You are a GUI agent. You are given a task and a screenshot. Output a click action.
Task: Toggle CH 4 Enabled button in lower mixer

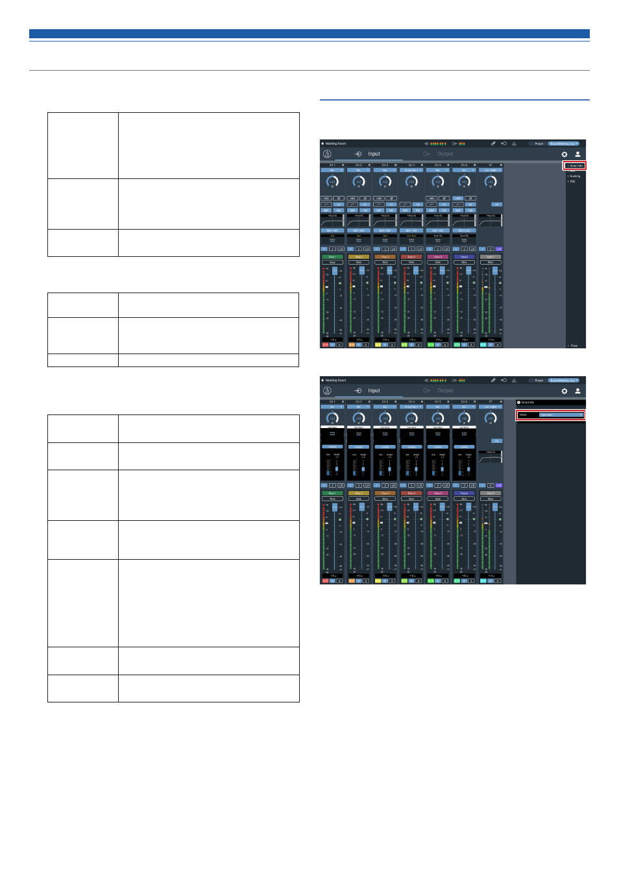pyautogui.click(x=411, y=447)
